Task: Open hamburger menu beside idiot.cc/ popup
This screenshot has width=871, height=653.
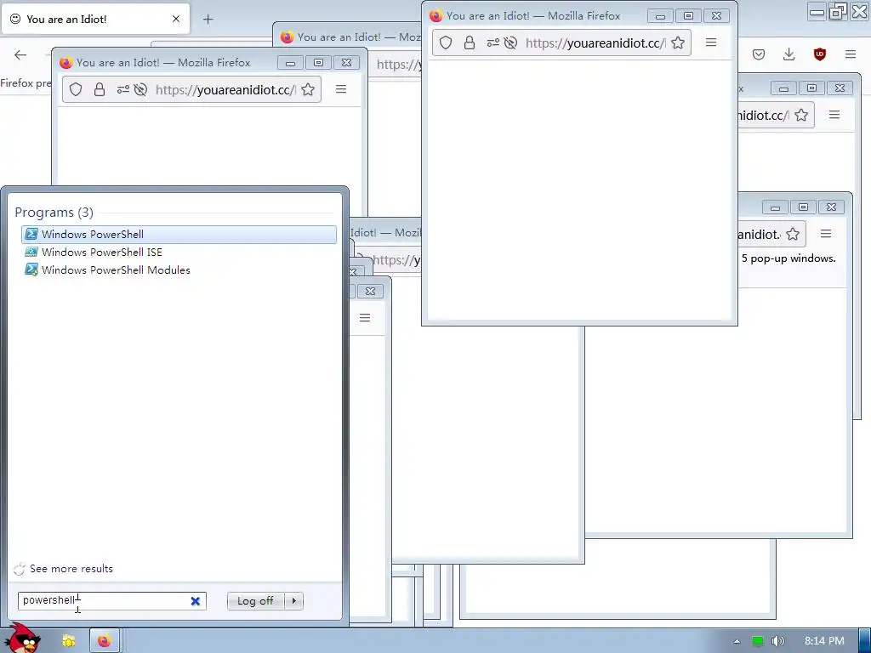Action: pos(834,115)
